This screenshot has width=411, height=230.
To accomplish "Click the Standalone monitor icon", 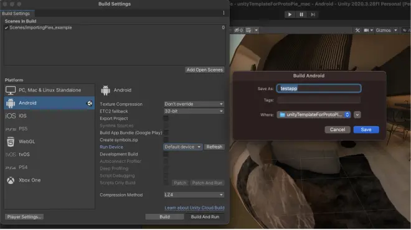I will [11, 91].
